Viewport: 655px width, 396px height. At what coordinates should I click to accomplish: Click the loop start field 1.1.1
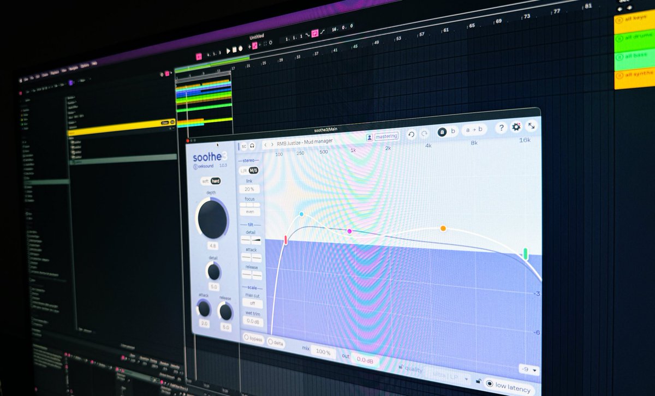tap(294, 39)
